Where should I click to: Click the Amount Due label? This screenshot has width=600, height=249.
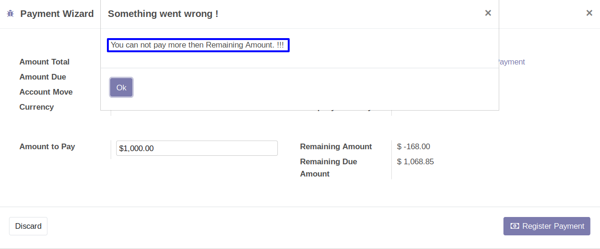tap(43, 77)
